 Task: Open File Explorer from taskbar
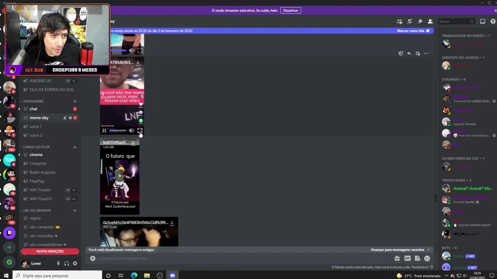click(147, 276)
